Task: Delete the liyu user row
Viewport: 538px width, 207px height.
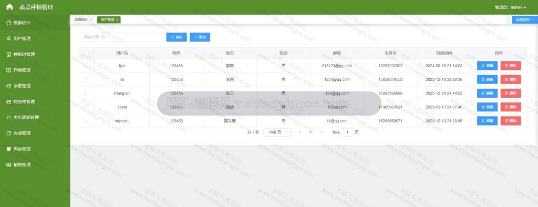Action: coord(511,66)
